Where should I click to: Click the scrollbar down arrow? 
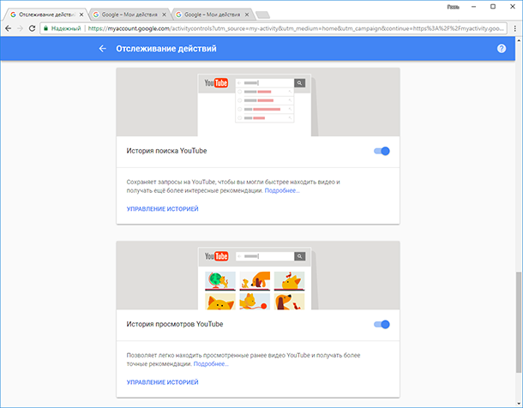(519, 404)
